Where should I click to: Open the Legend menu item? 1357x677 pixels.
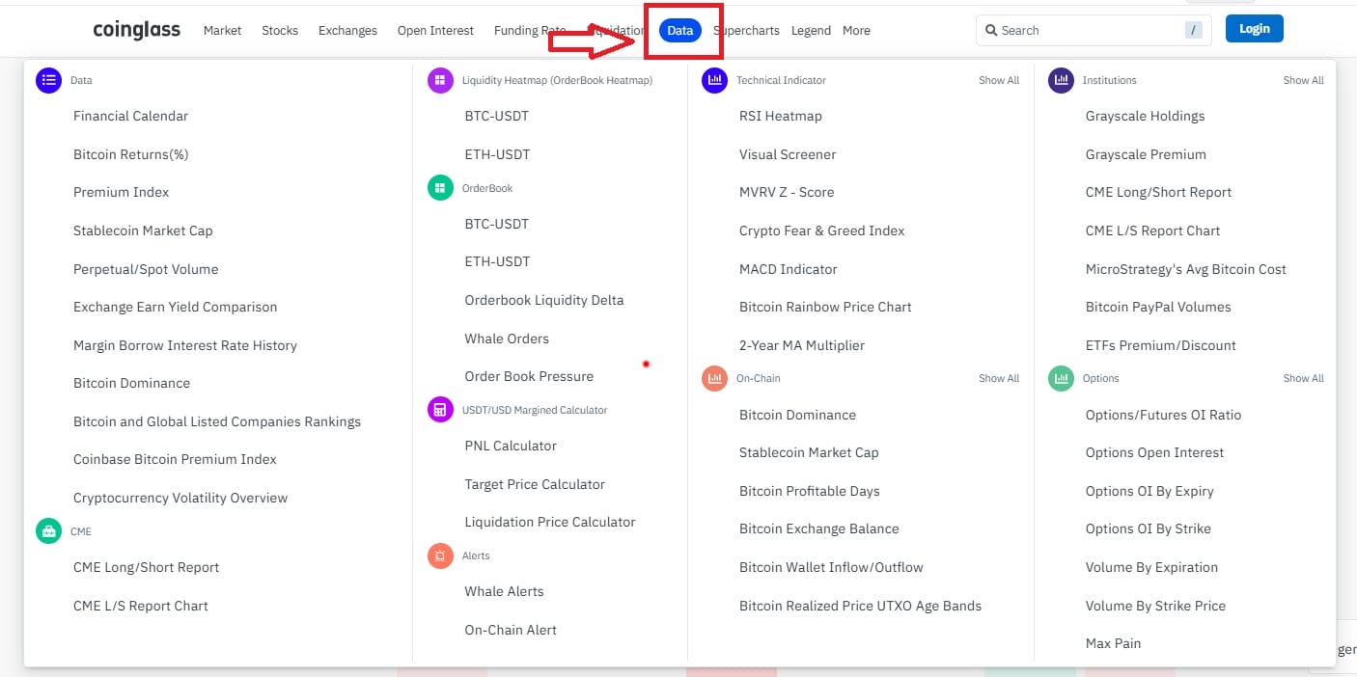[811, 30]
